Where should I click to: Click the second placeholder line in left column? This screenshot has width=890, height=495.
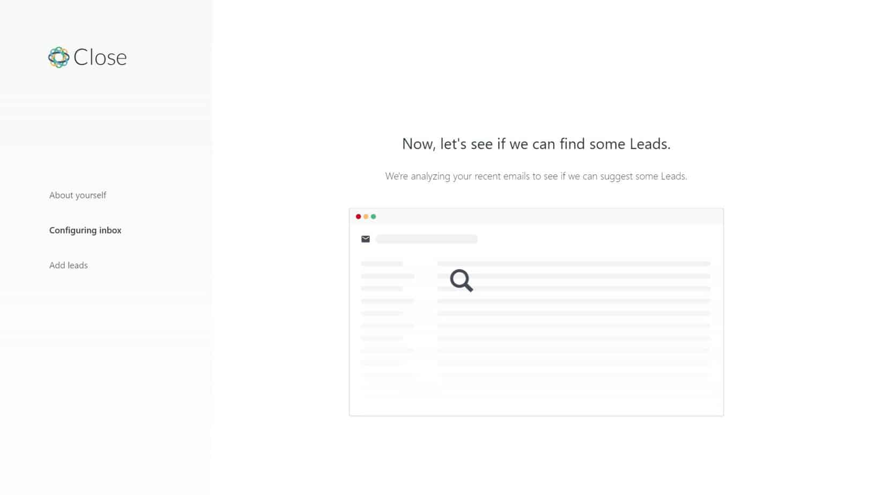point(388,276)
